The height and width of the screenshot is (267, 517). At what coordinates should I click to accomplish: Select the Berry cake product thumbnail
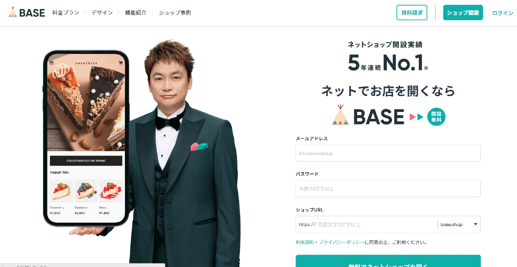(x=111, y=191)
